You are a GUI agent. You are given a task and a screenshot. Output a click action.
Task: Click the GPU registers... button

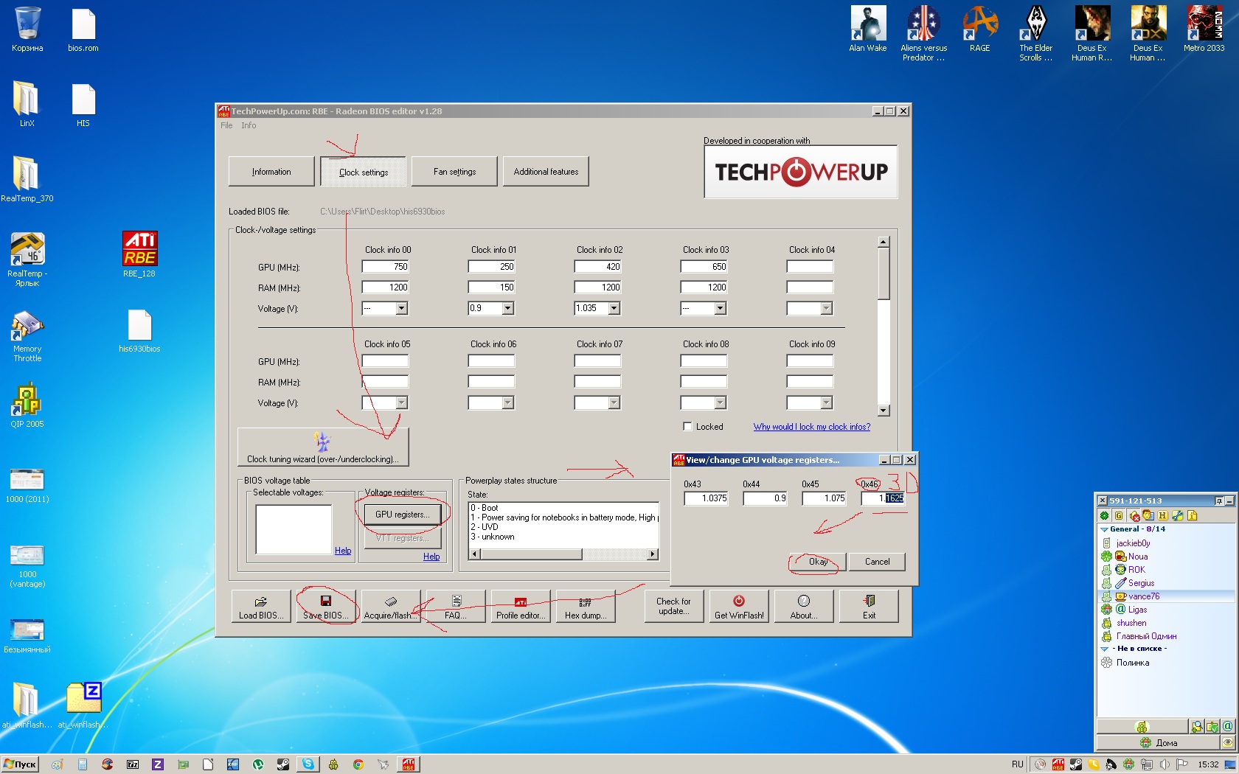pyautogui.click(x=402, y=515)
